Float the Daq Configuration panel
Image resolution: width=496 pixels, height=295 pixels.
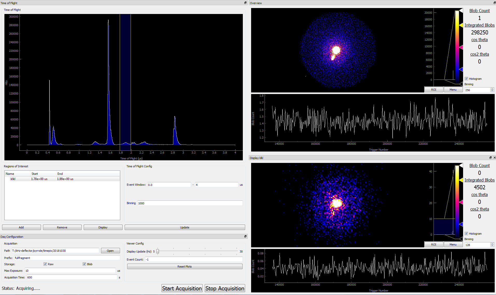(x=245, y=236)
